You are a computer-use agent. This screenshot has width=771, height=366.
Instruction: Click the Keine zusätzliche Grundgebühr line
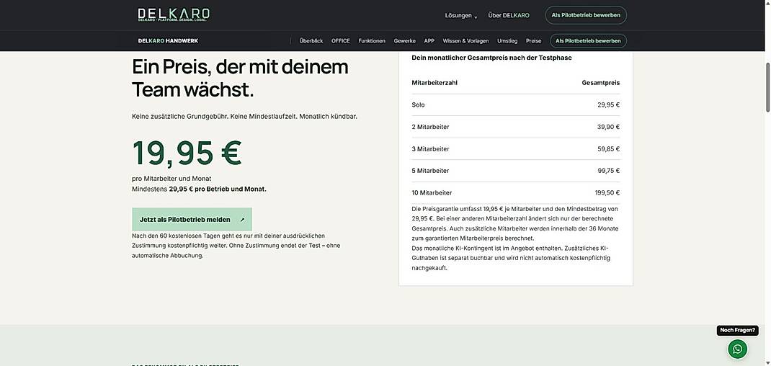pyautogui.click(x=244, y=117)
